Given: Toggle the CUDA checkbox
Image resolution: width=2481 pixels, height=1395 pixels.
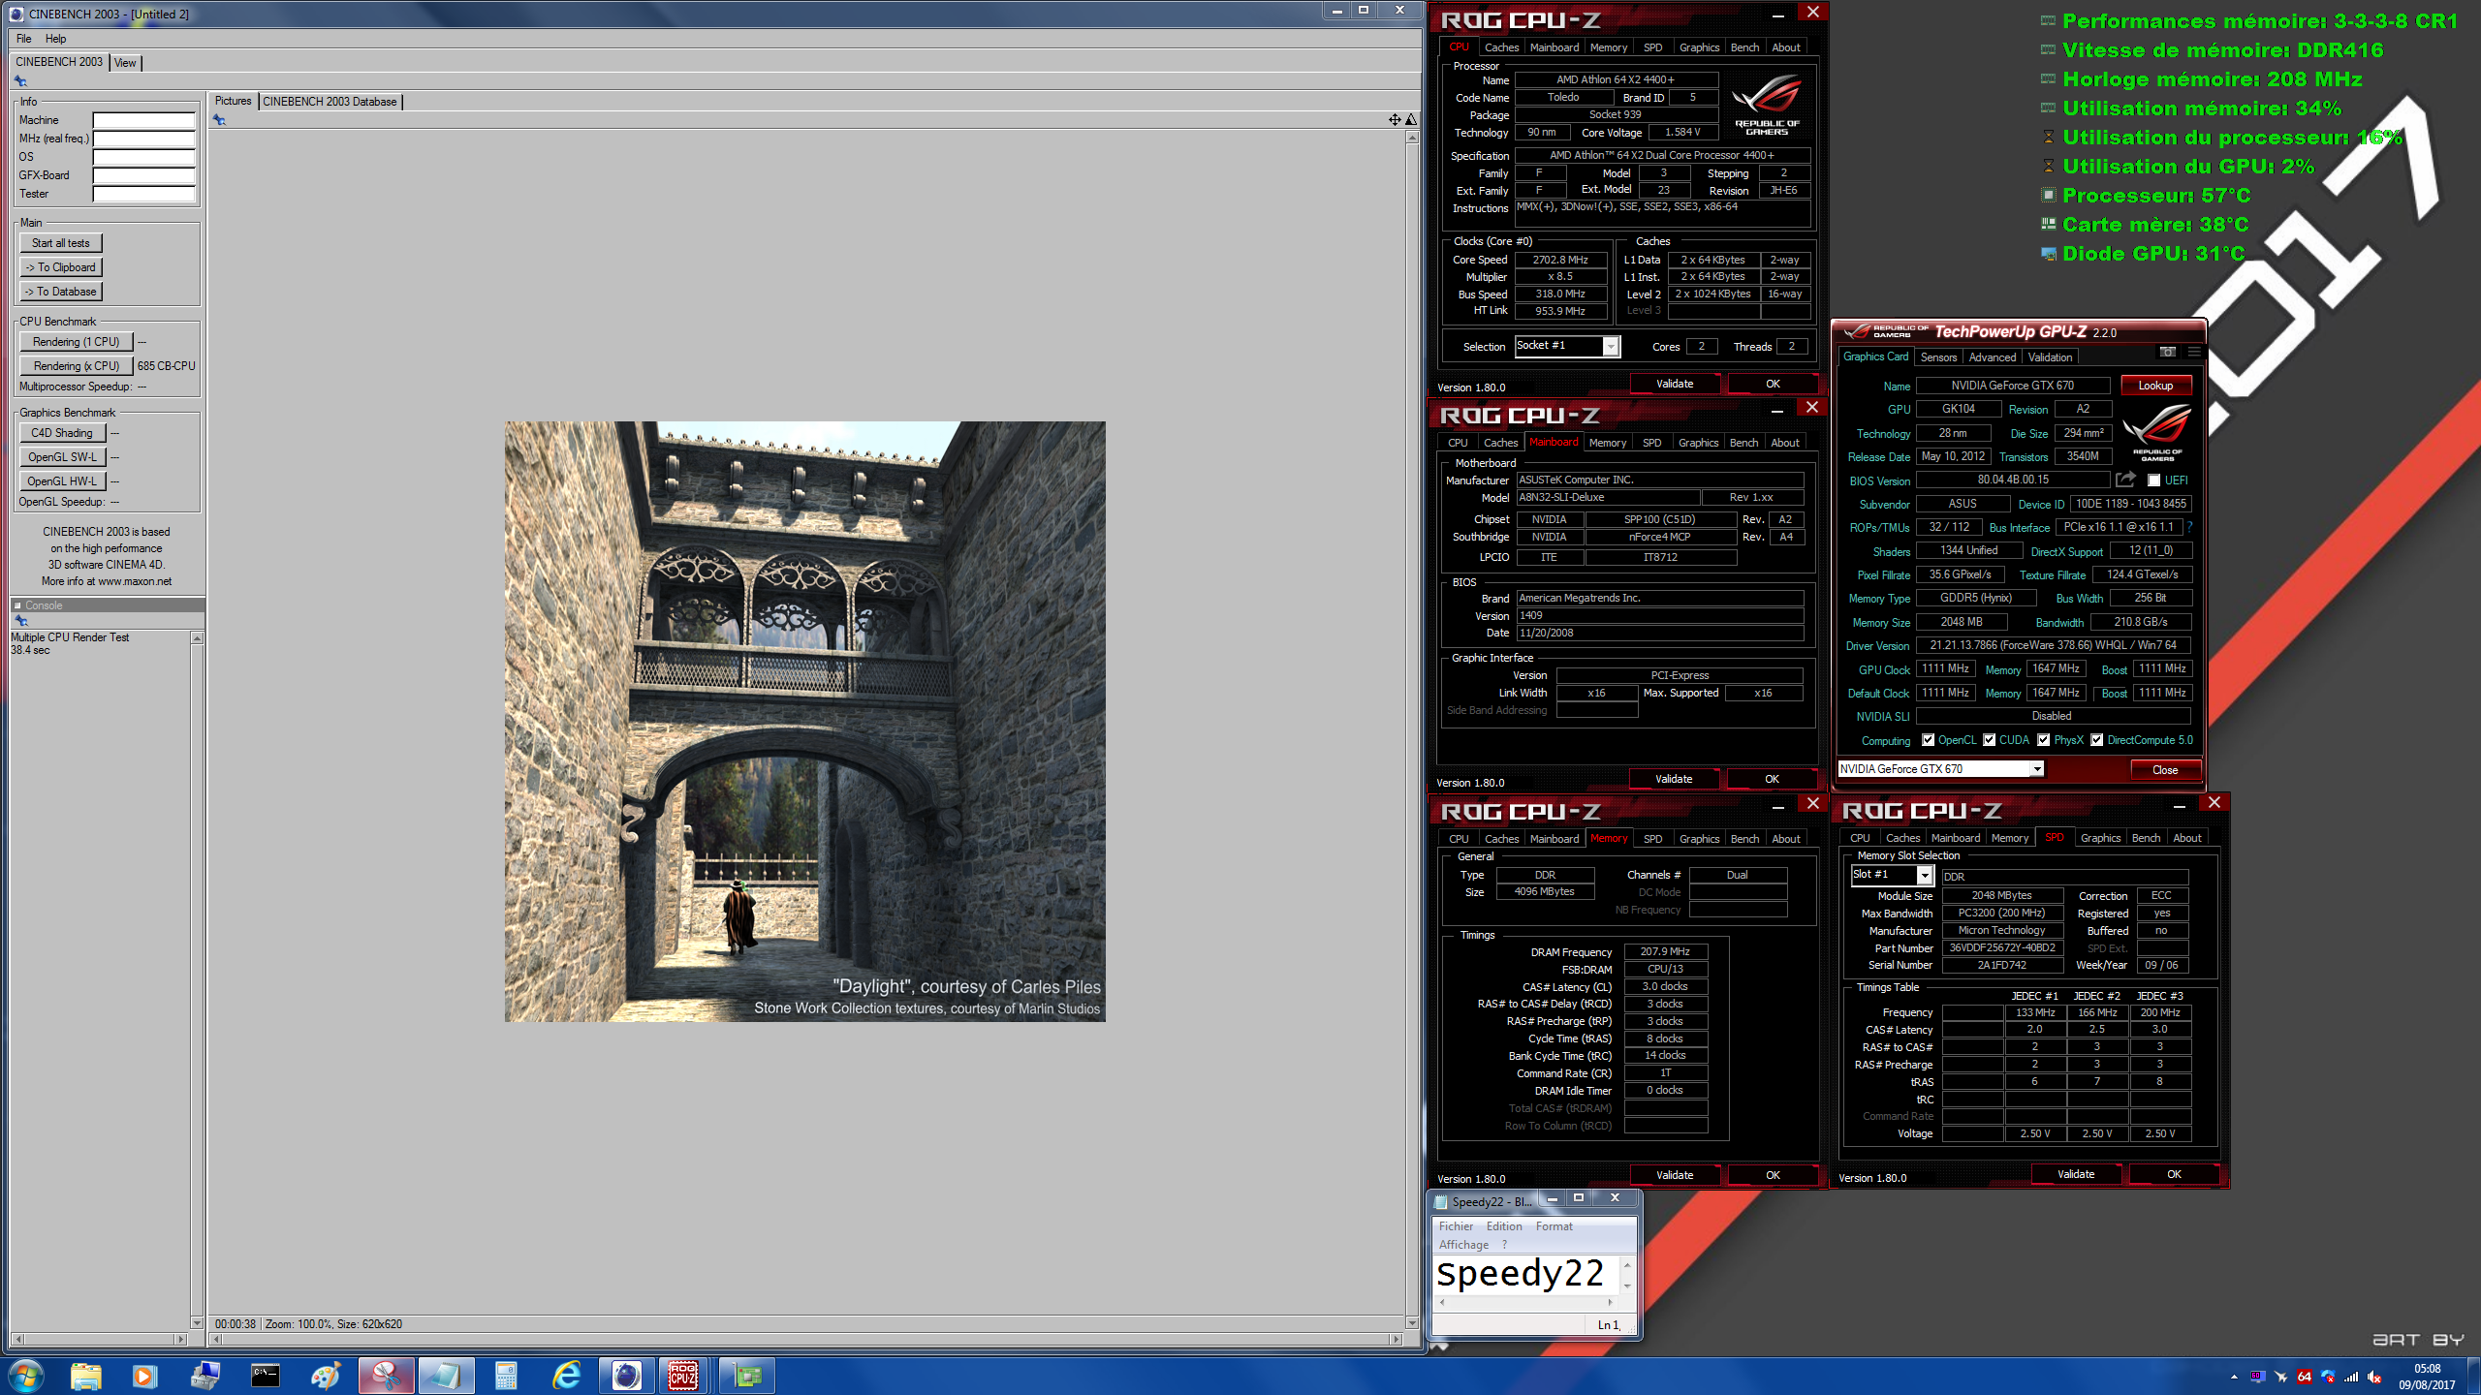Looking at the screenshot, I should tap(1990, 740).
